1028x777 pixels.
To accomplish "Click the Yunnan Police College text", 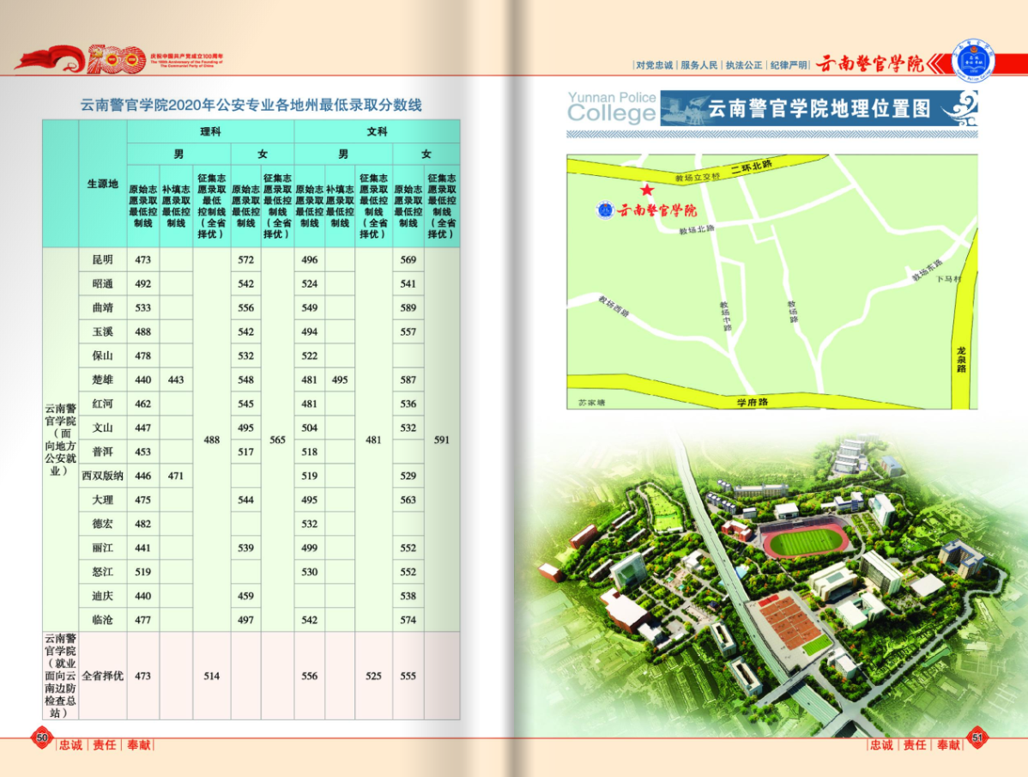I will [613, 106].
